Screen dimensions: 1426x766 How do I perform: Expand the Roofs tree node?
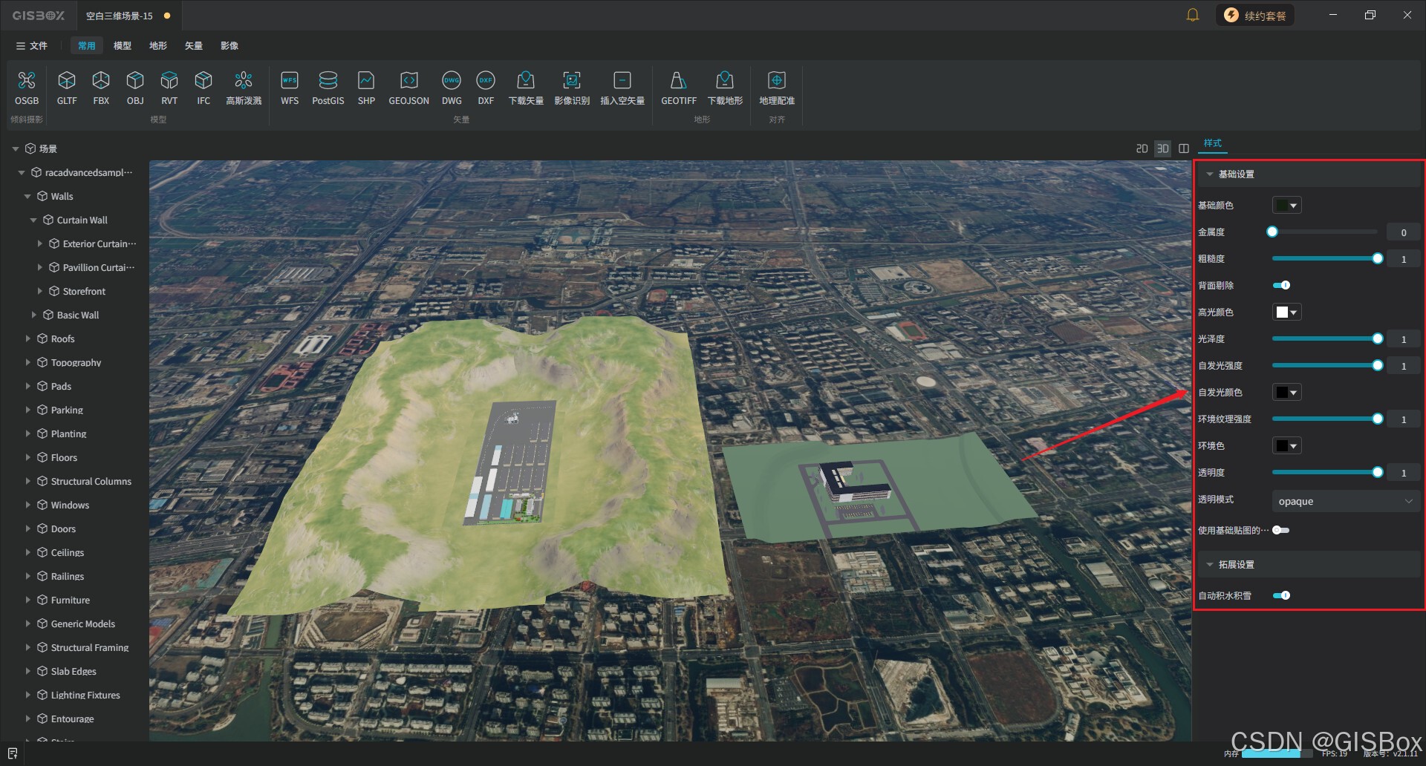(27, 338)
